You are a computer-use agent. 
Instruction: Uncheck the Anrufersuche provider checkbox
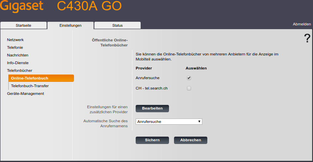[189, 78]
